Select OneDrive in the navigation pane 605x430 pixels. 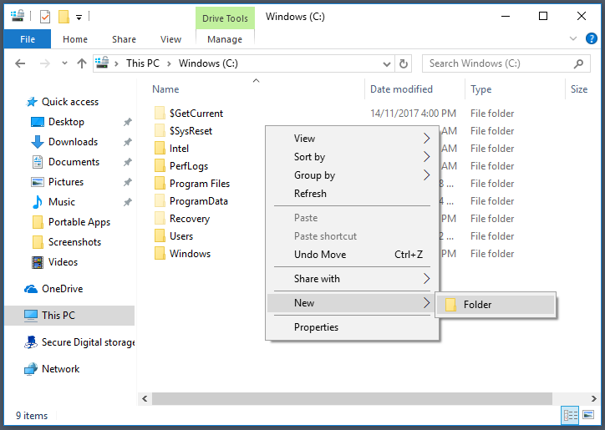click(62, 289)
